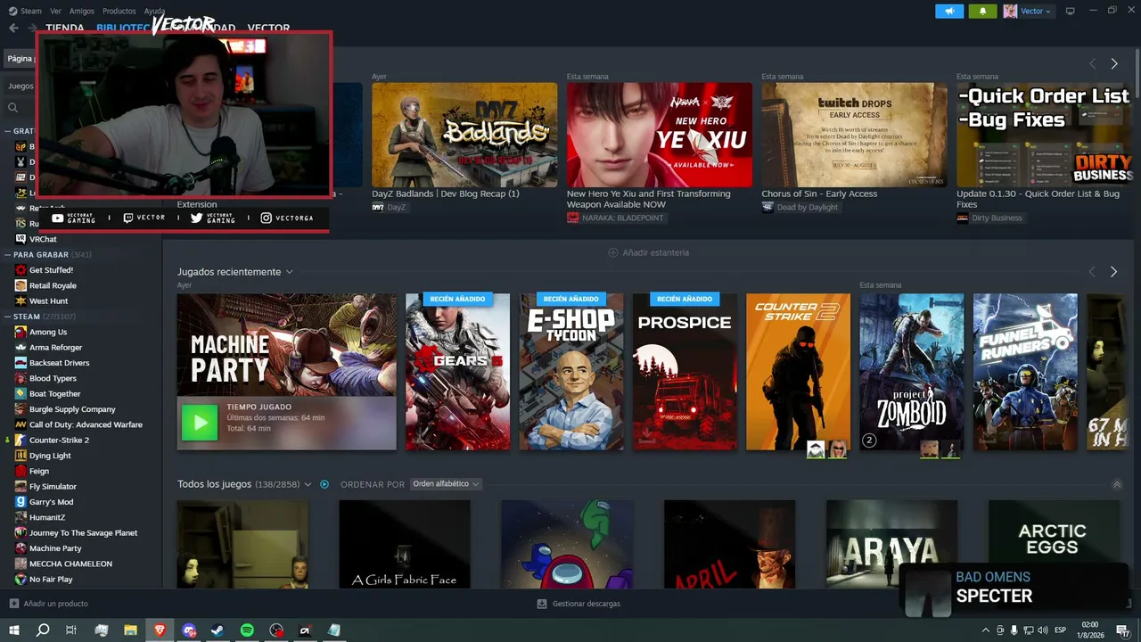1141x642 pixels.
Task: Click the Vector profile avatar
Action: click(x=1010, y=11)
